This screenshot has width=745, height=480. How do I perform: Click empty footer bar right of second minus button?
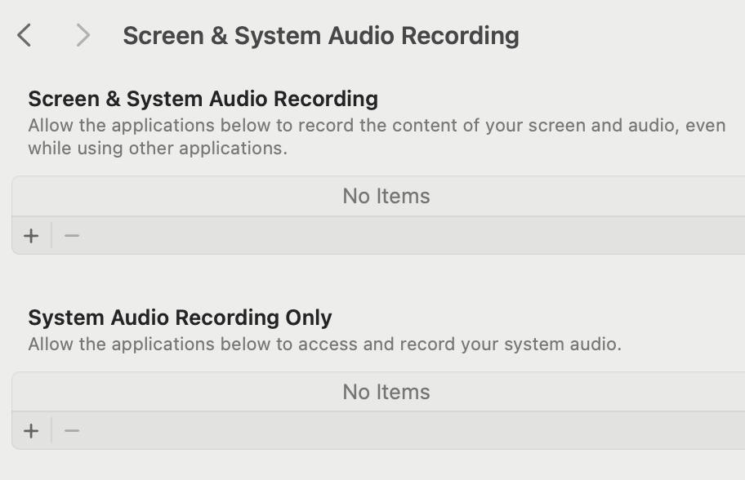tap(408, 431)
